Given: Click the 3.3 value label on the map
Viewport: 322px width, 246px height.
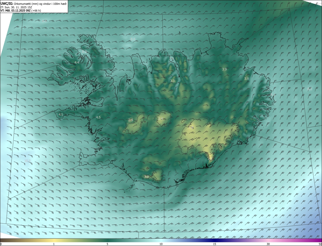Looking at the screenshot, I should pyautogui.click(x=172, y=81).
